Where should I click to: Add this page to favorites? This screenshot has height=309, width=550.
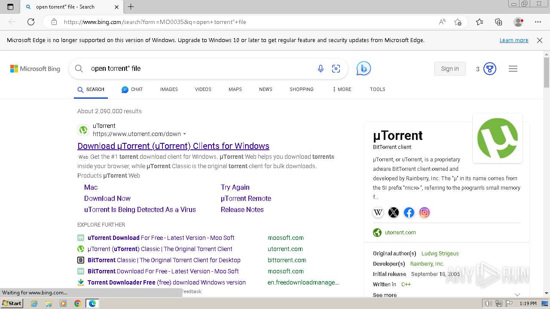pyautogui.click(x=458, y=22)
